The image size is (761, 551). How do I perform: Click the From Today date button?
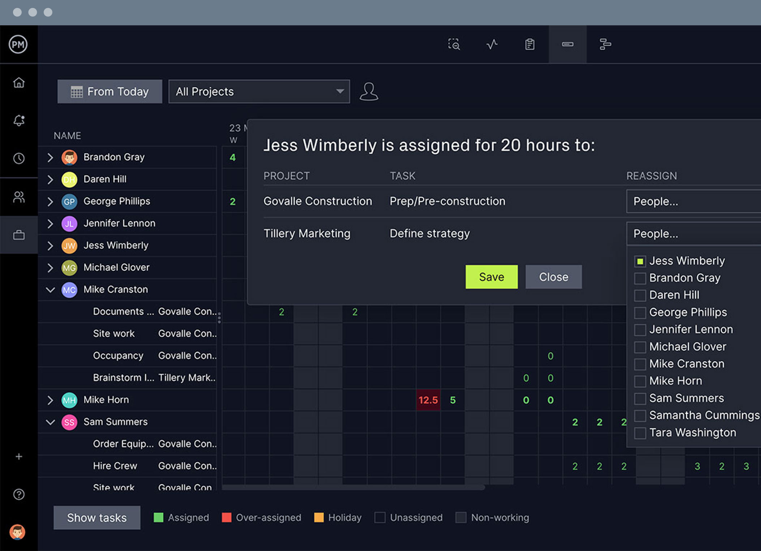(x=109, y=91)
